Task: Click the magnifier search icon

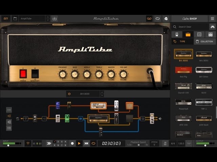Action: pyautogui.click(x=175, y=27)
